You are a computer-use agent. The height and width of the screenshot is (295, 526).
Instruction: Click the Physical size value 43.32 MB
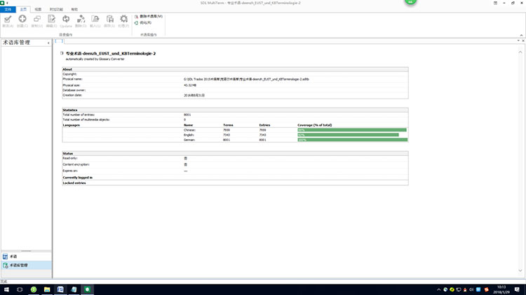190,85
